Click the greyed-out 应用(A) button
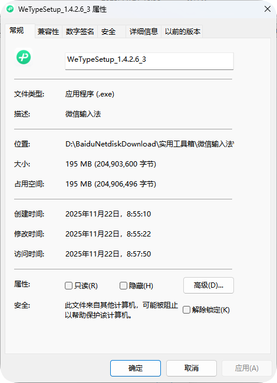Image resolution: width=277 pixels, height=383 pixels. tap(247, 368)
